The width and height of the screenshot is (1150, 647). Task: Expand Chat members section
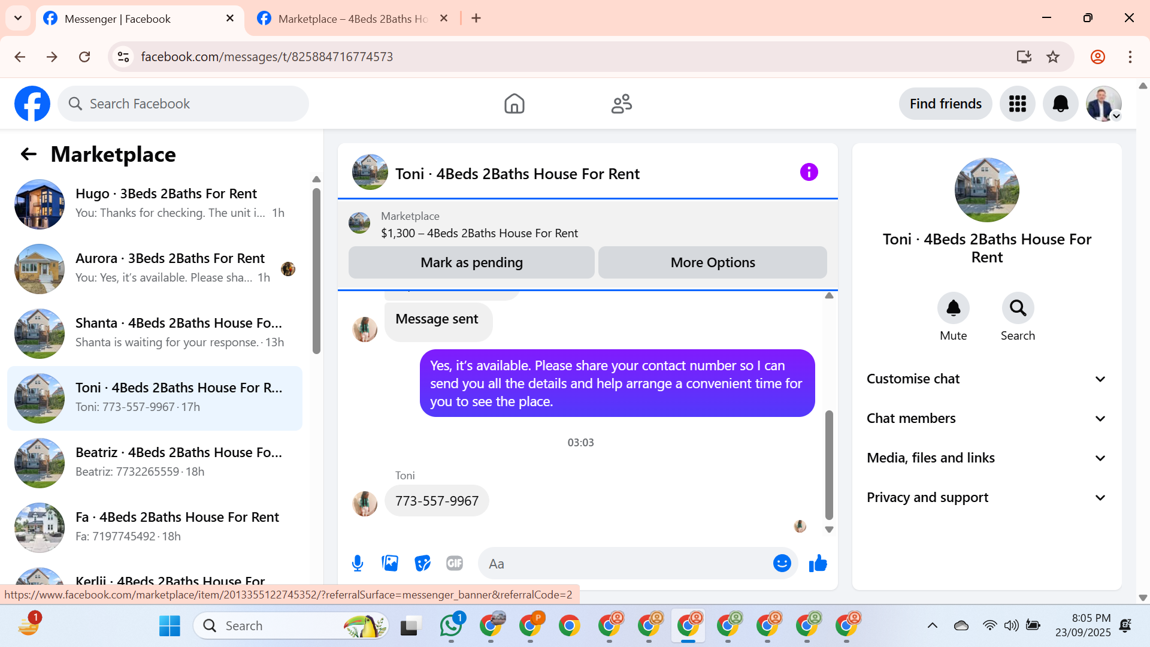pos(986,419)
